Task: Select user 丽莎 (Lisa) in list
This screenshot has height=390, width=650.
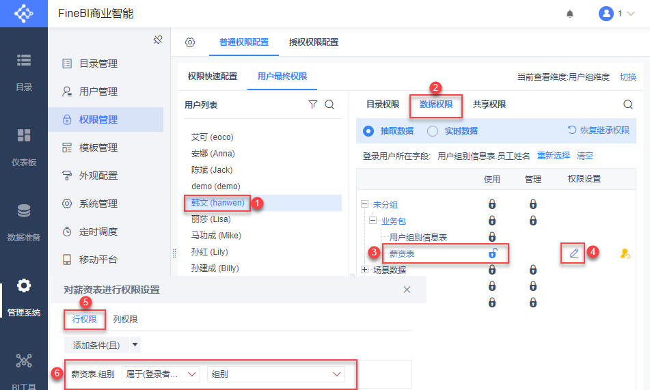Action: [211, 219]
